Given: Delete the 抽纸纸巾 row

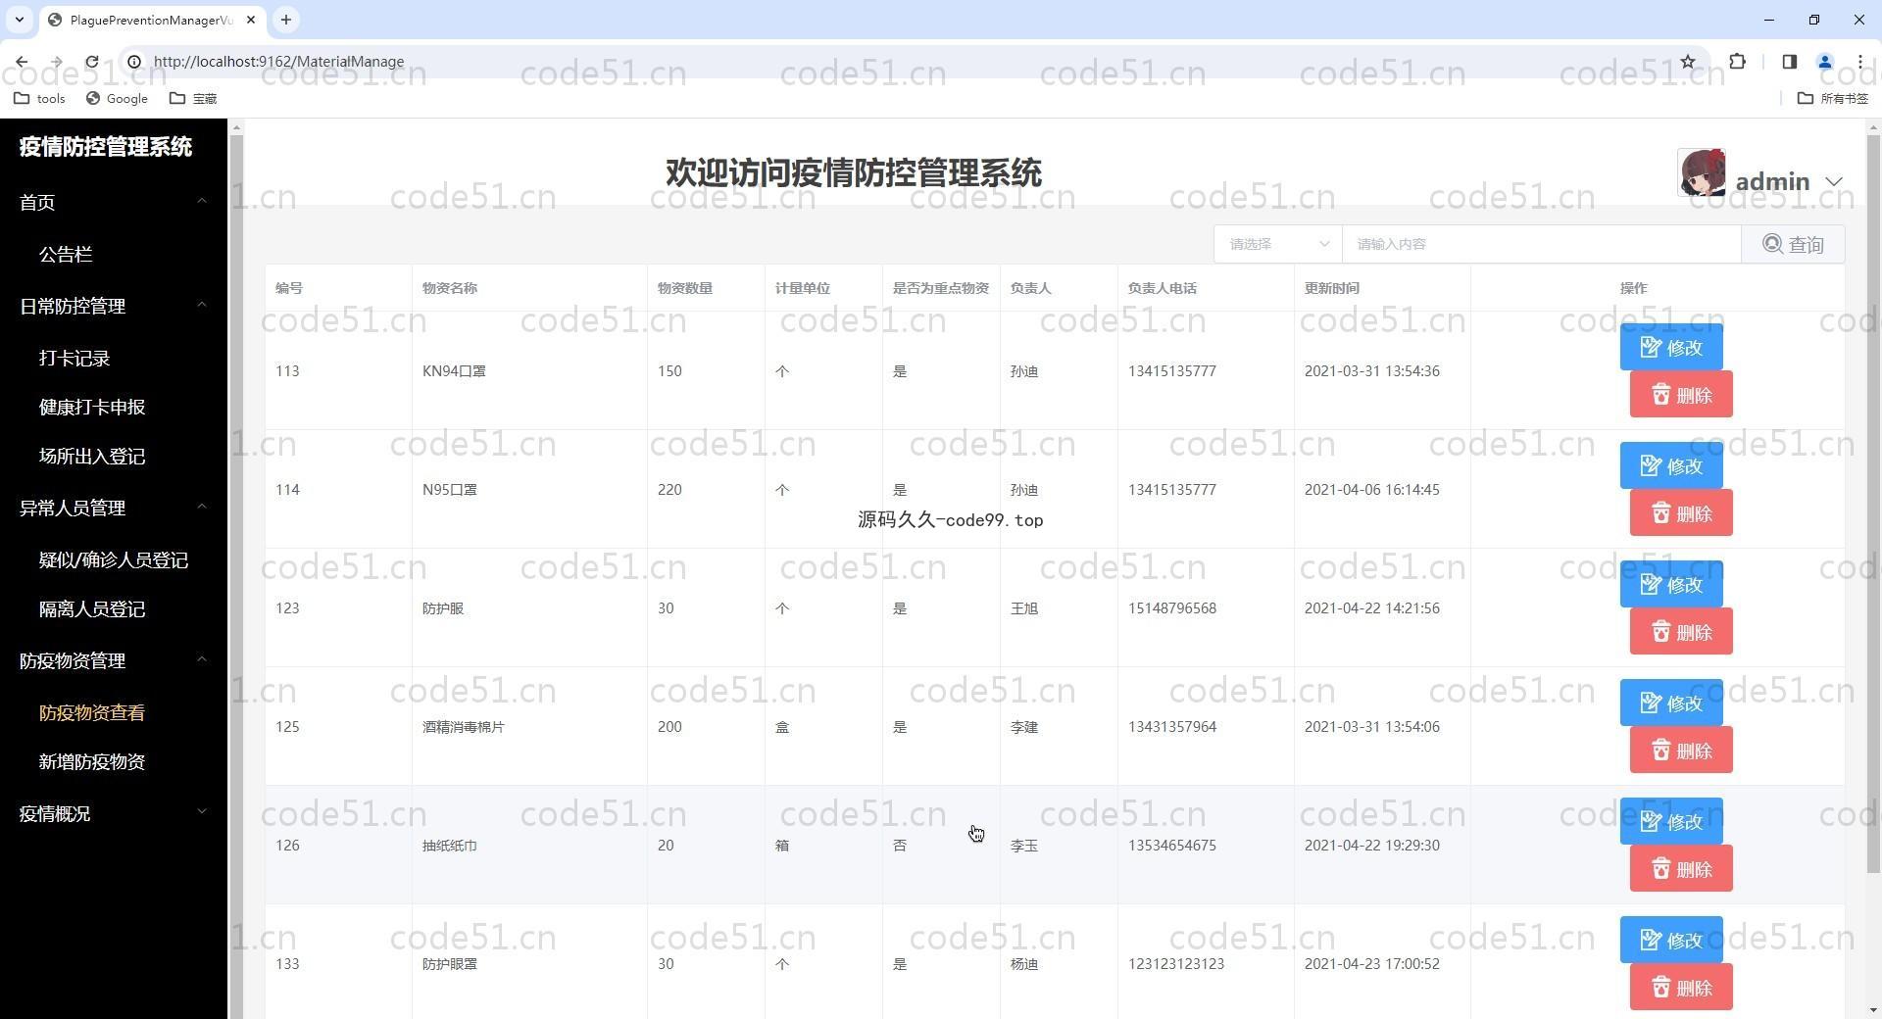Looking at the screenshot, I should click(1681, 869).
